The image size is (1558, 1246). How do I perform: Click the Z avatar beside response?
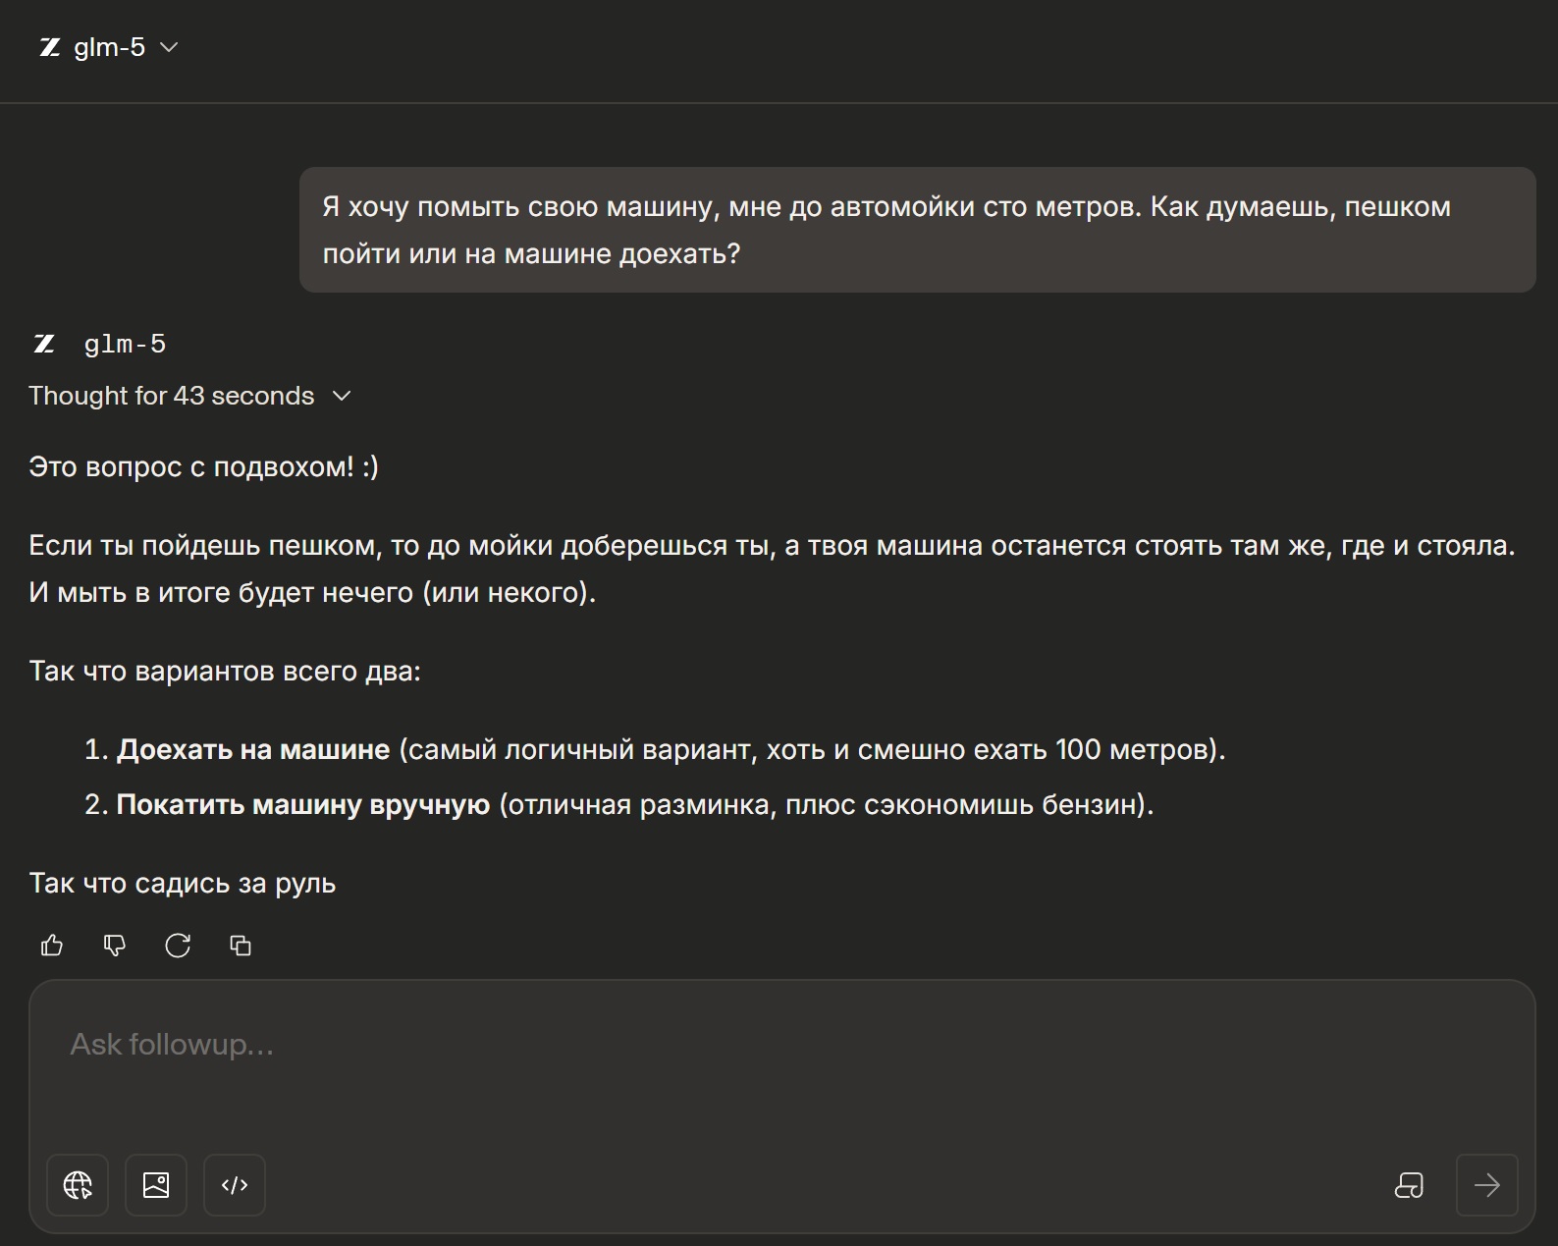coord(44,344)
